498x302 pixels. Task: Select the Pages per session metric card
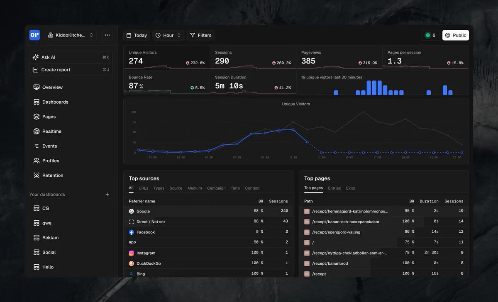(x=426, y=57)
